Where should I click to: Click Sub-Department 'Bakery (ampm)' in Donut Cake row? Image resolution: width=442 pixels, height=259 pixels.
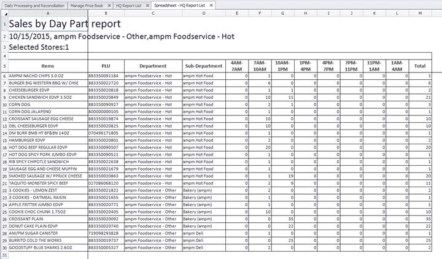click(204, 226)
